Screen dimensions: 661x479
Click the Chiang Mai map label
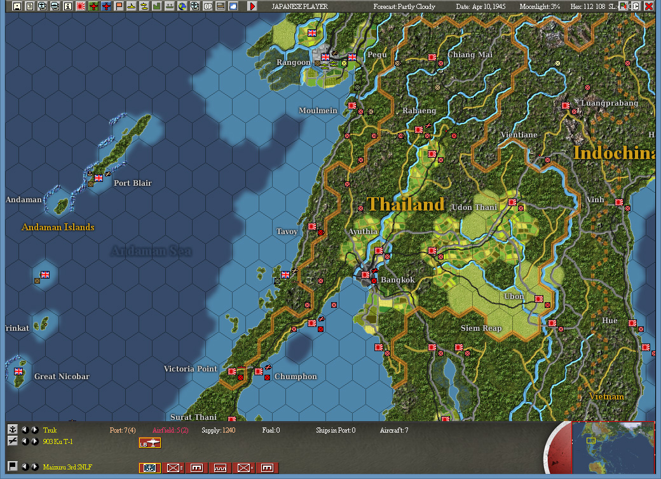click(x=470, y=55)
